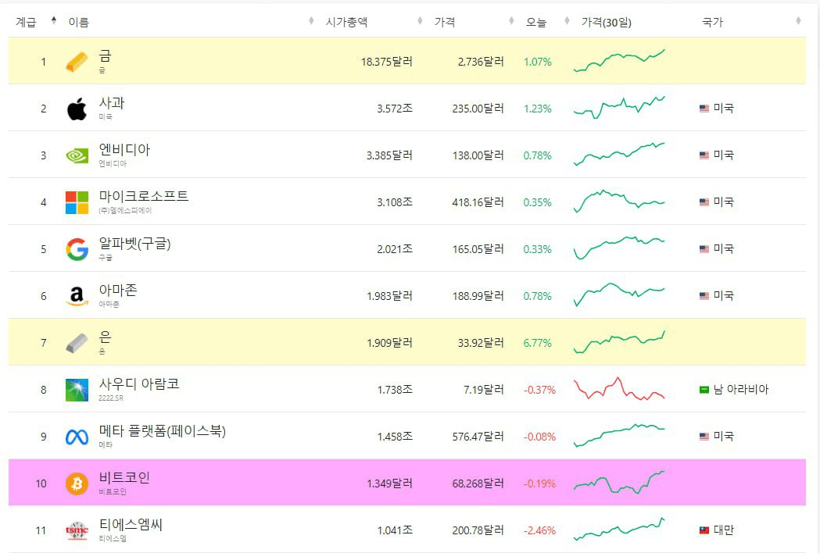The width and height of the screenshot is (820, 553).
Task: Click ticker text 2222.SR
Action: 111,398
